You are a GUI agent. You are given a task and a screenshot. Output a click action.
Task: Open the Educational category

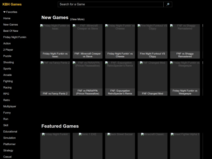pos(10,132)
